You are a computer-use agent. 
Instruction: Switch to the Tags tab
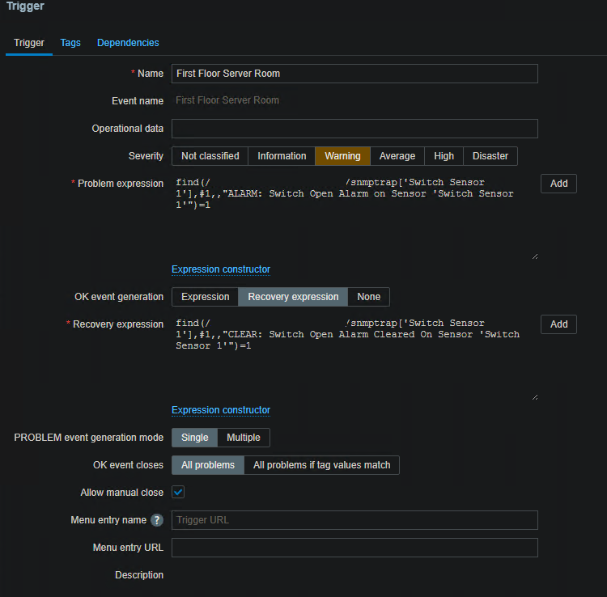click(70, 43)
